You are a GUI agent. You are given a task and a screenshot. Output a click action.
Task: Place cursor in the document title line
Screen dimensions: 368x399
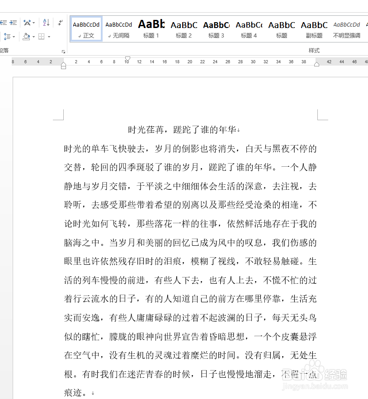click(183, 129)
